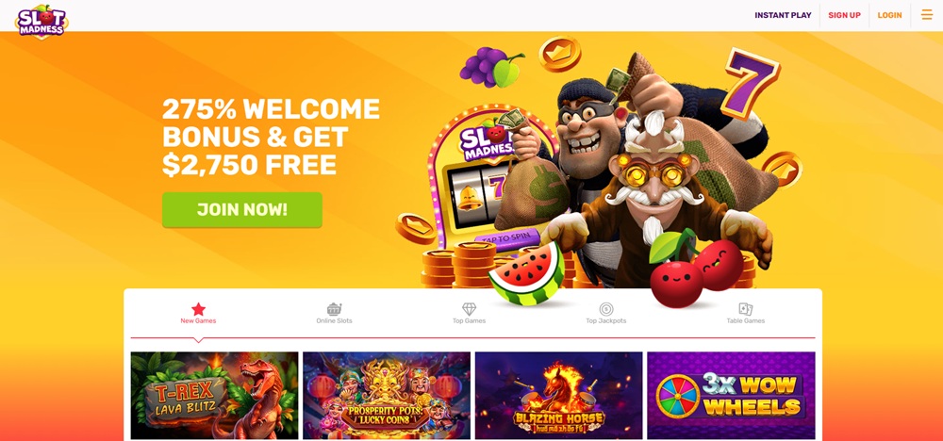Click the watermelon slice graphic

[526, 273]
